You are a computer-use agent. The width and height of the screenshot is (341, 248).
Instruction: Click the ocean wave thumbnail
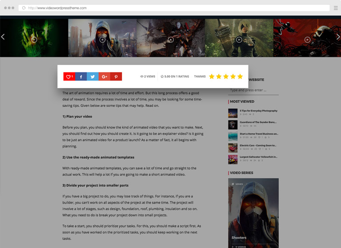click(233, 136)
